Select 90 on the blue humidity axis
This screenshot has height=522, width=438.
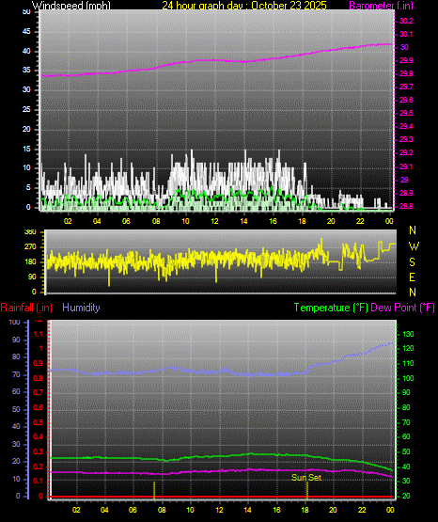pos(16,340)
